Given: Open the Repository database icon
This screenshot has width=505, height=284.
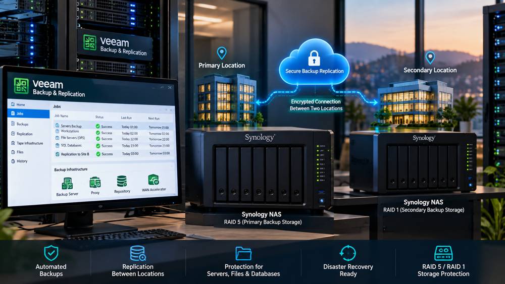Looking at the screenshot, I should (x=122, y=182).
